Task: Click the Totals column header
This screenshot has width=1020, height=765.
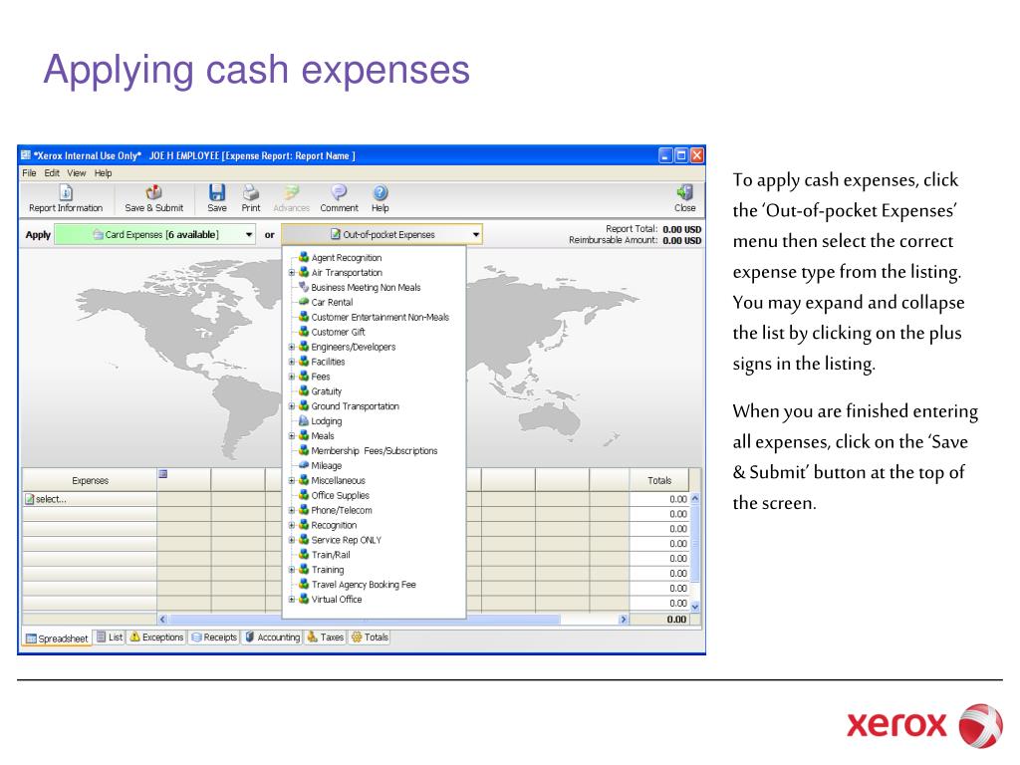Action: coord(659,481)
